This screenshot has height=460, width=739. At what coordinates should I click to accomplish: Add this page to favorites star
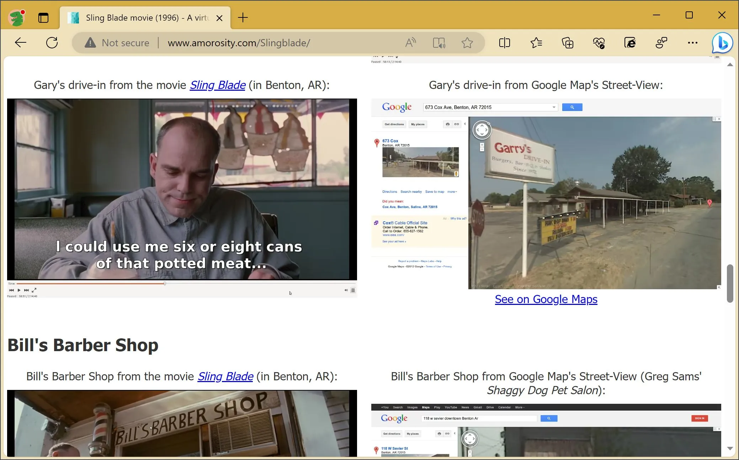point(467,43)
